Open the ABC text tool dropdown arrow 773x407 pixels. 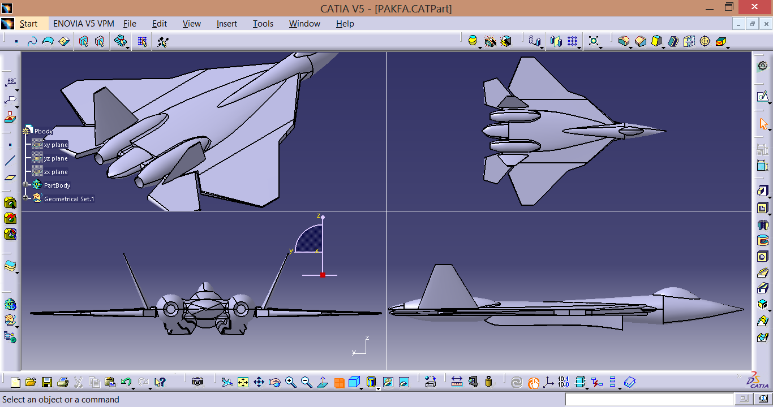[x=17, y=90]
